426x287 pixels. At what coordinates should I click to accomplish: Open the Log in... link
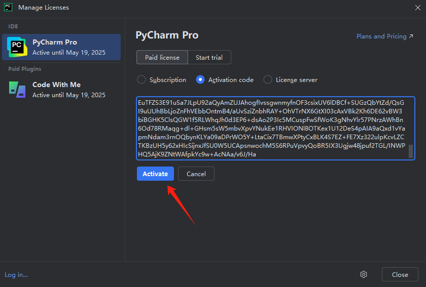click(x=16, y=274)
